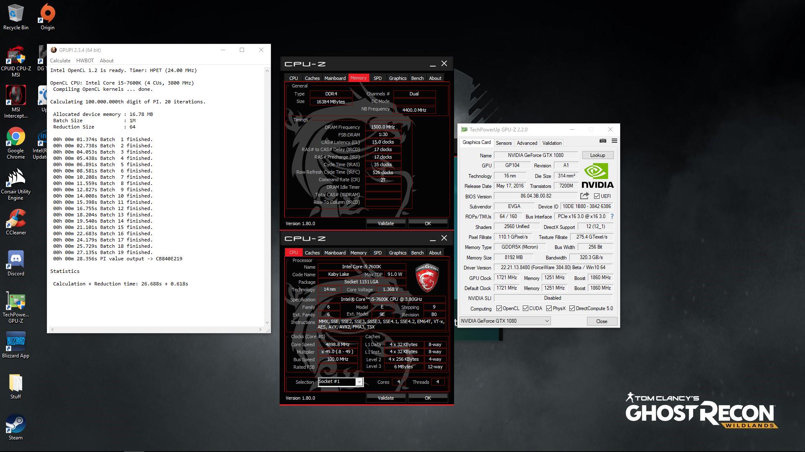The width and height of the screenshot is (805, 452).
Task: Click Bus Interface question mark icon
Action: [612, 216]
